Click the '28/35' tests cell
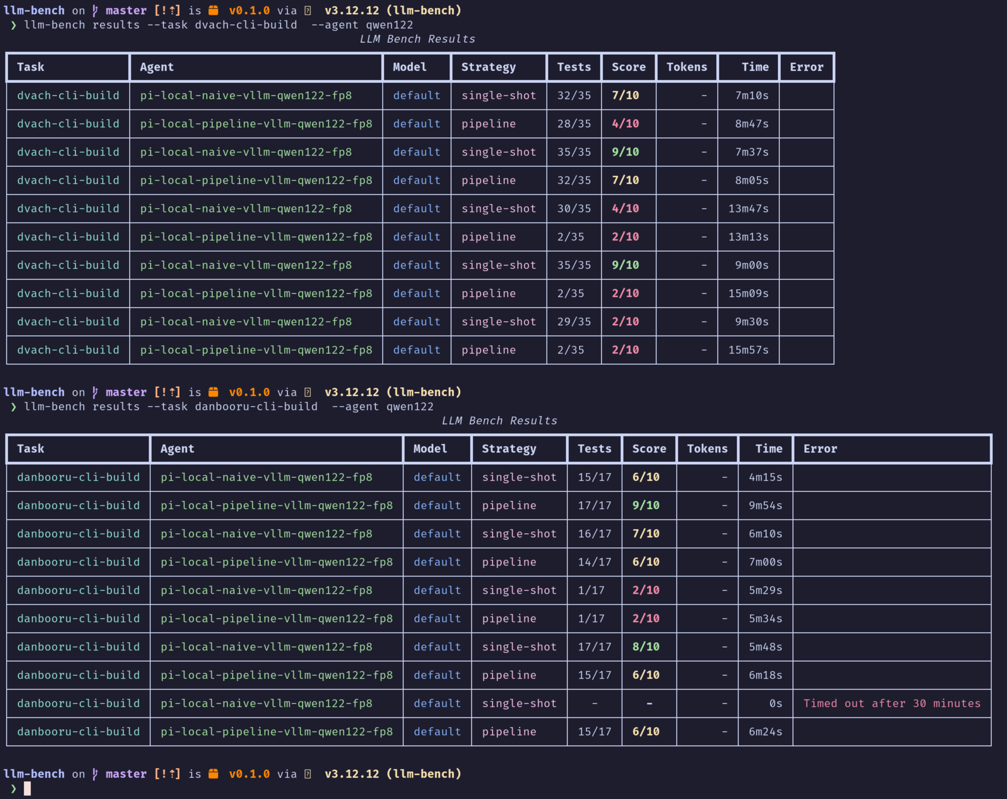The image size is (1007, 799). coord(574,124)
